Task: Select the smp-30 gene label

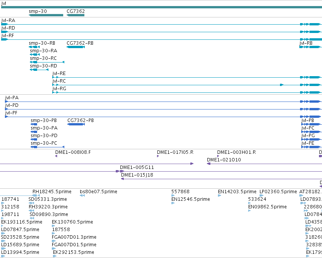Action: (x=38, y=11)
